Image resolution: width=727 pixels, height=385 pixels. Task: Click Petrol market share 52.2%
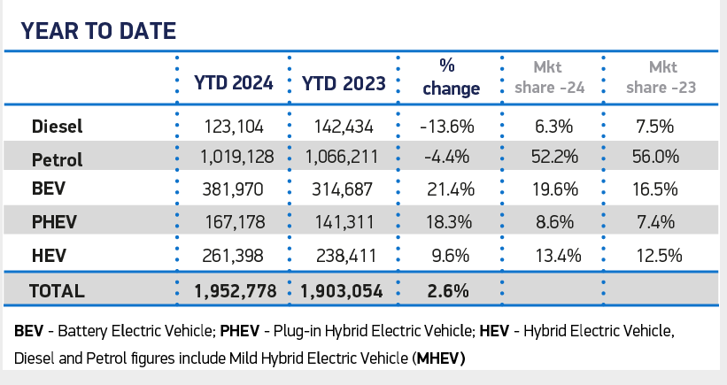tap(554, 157)
